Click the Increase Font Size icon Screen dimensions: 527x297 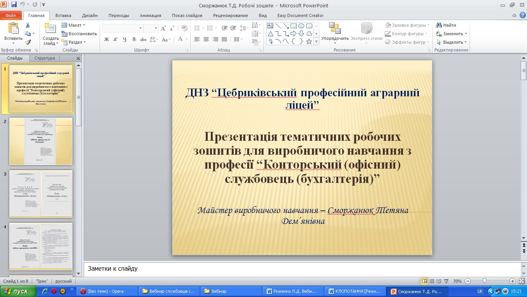click(x=163, y=28)
